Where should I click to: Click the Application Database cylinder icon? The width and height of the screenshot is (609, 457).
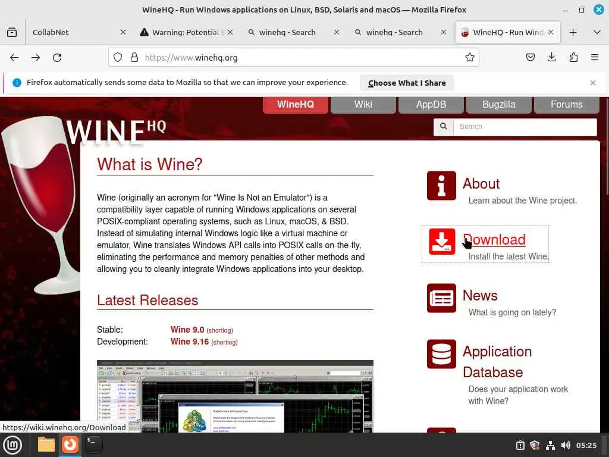point(441,353)
